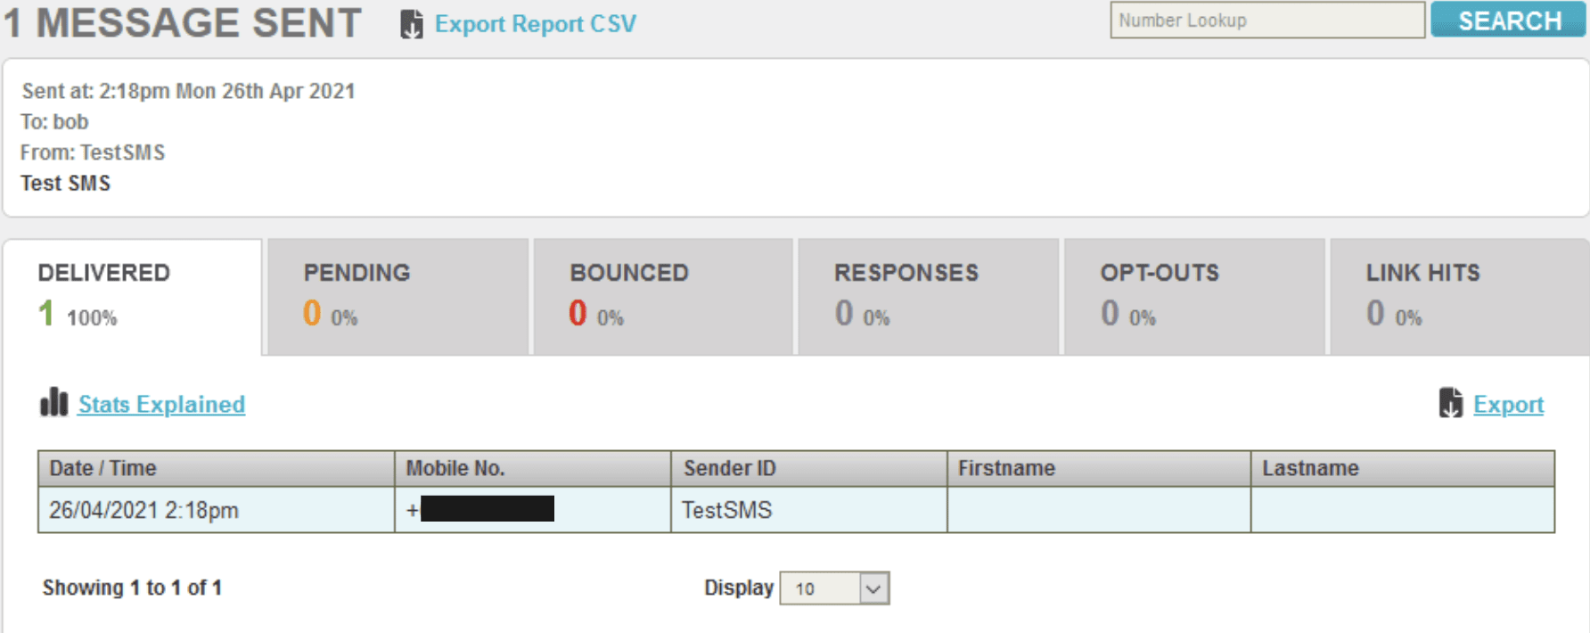Click the Export link above the table

[1508, 405]
